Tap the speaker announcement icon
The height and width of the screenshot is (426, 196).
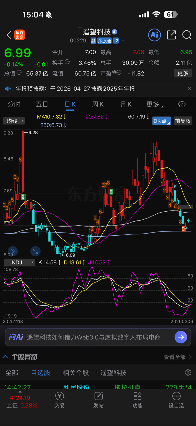pyautogui.click(x=8, y=89)
